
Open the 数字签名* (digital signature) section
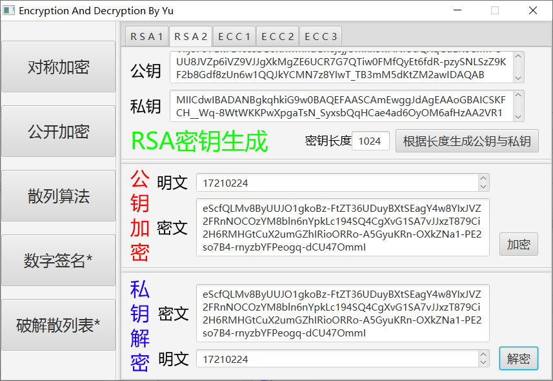click(x=58, y=260)
